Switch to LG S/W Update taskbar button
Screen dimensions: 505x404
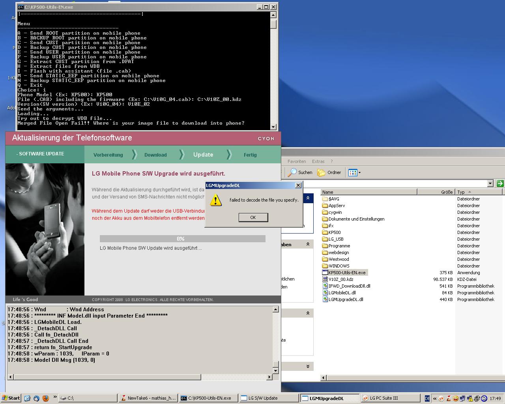pos(269,398)
